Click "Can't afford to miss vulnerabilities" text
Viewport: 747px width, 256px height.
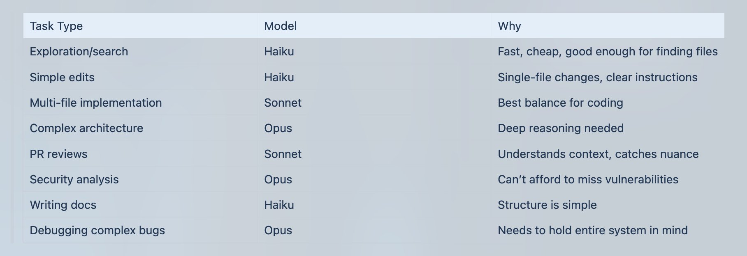[588, 180]
